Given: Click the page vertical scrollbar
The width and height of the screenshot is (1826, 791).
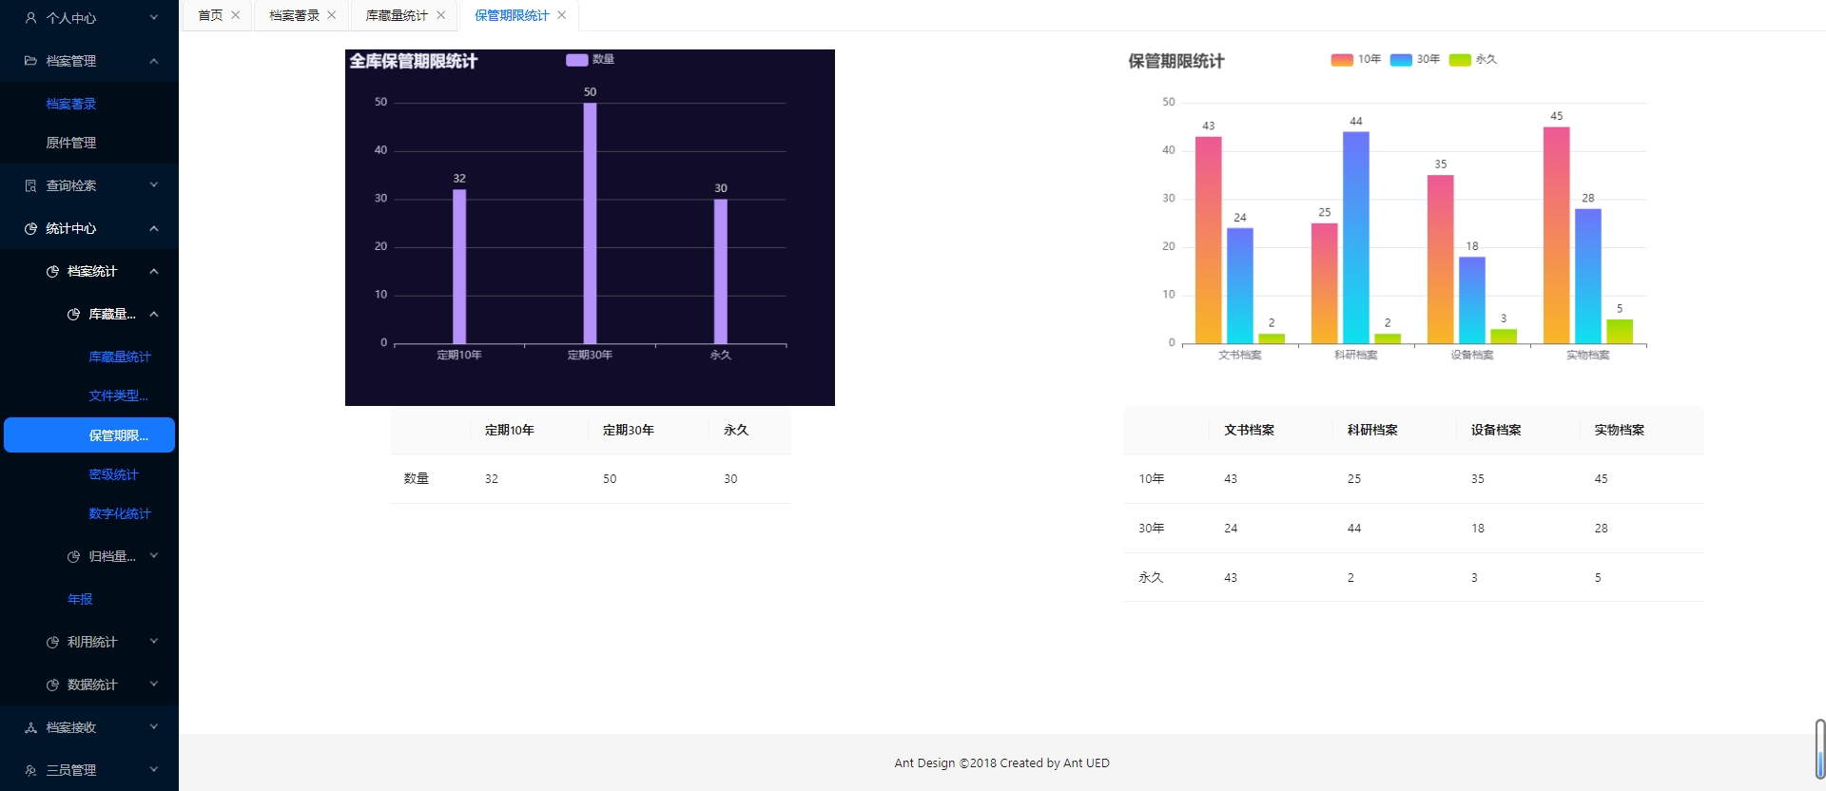Looking at the screenshot, I should tap(1820, 749).
